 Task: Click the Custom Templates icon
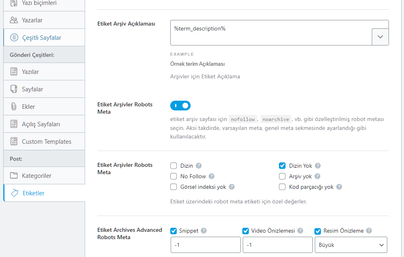[14, 141]
